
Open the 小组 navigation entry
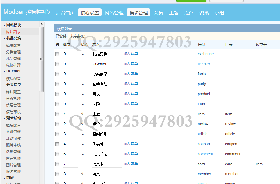point(219,12)
